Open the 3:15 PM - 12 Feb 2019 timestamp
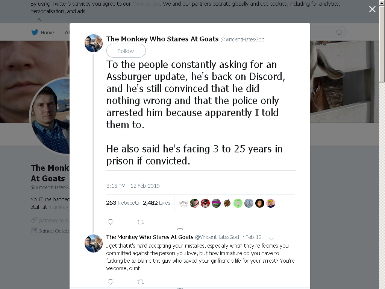Image resolution: width=385 pixels, height=289 pixels. tap(133, 186)
